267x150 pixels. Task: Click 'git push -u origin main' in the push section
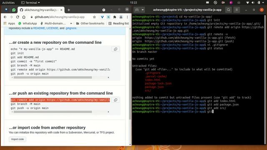pos(30,108)
